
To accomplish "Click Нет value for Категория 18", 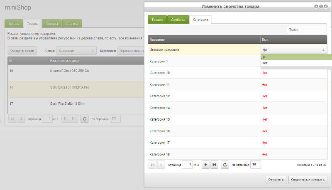I will (264, 154).
